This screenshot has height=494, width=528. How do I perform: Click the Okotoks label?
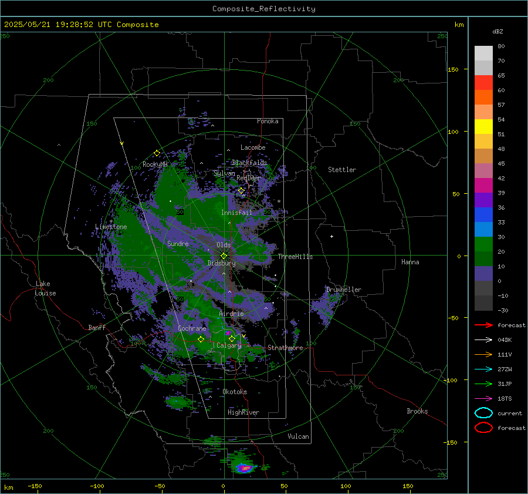pyautogui.click(x=235, y=392)
